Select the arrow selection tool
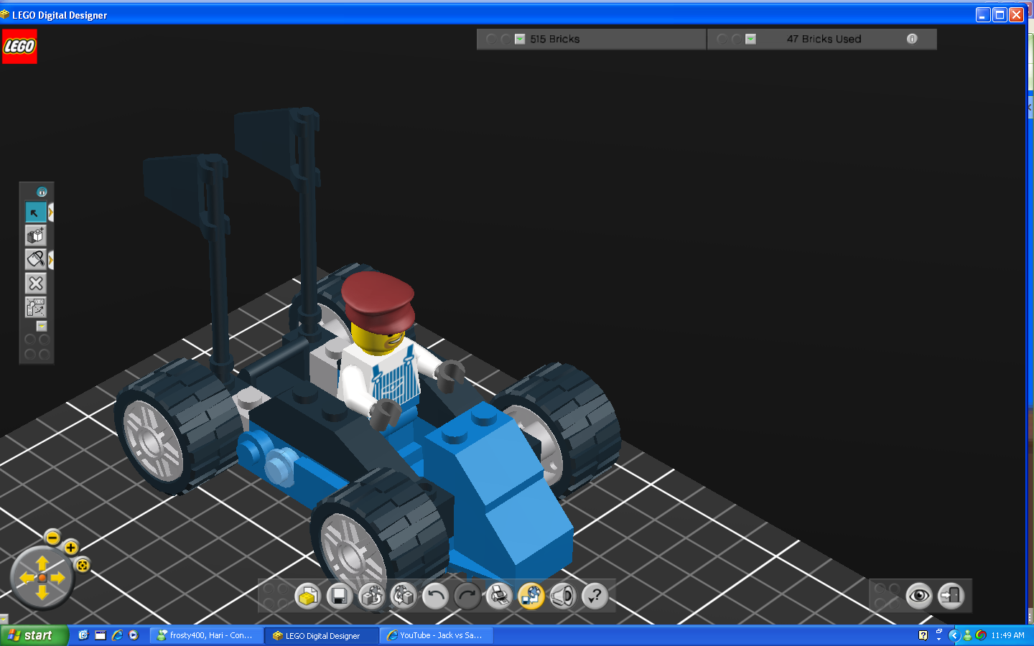The image size is (1034, 646). [x=35, y=212]
